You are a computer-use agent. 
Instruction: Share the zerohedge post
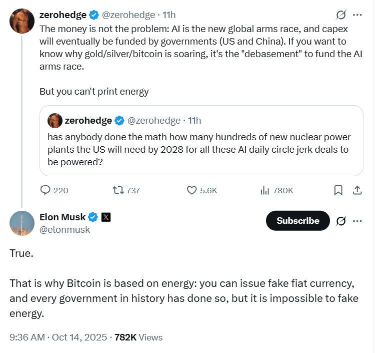click(357, 190)
